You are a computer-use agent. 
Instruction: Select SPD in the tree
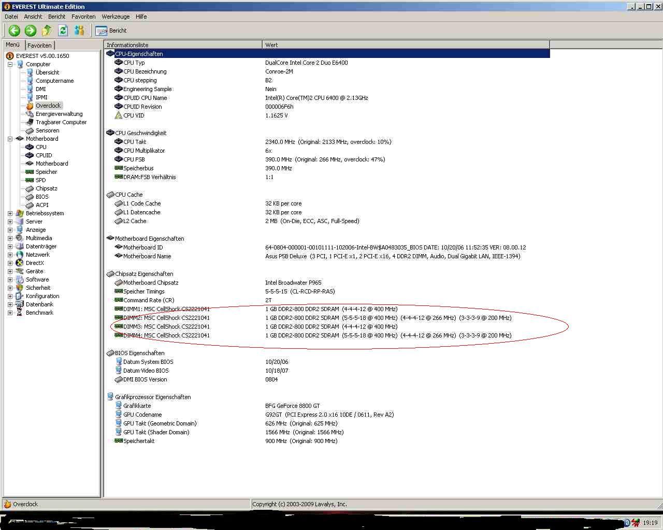coord(40,180)
